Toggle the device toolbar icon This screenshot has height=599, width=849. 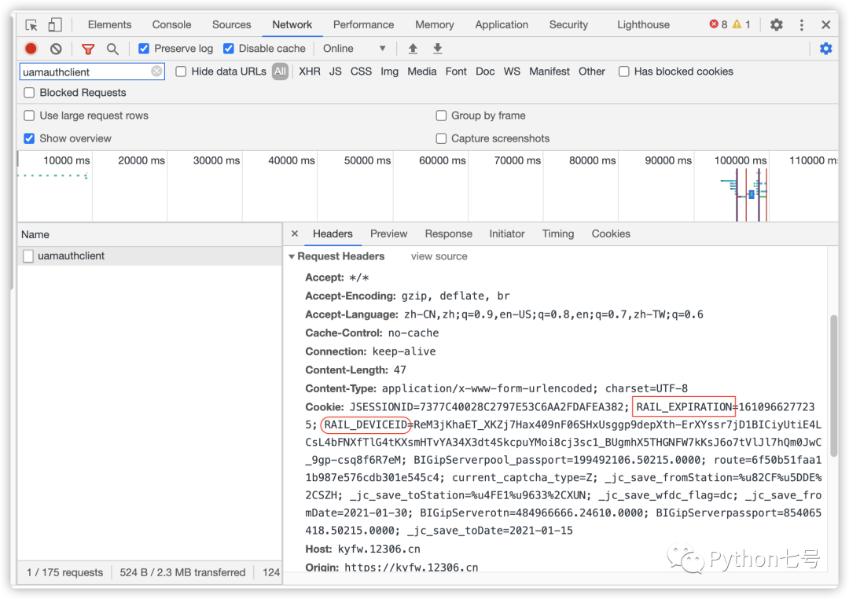[x=55, y=25]
